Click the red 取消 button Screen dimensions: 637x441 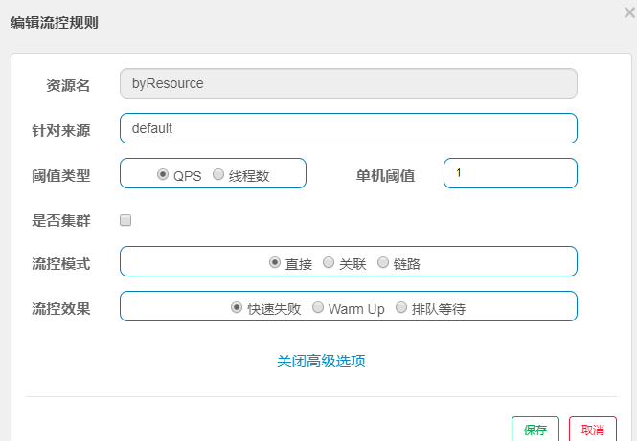pyautogui.click(x=592, y=430)
